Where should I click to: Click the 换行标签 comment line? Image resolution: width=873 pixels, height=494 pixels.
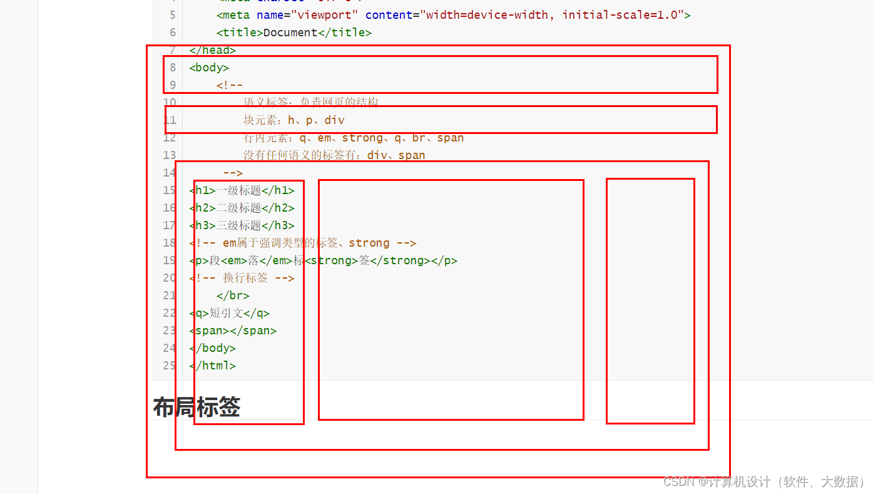pyautogui.click(x=242, y=278)
